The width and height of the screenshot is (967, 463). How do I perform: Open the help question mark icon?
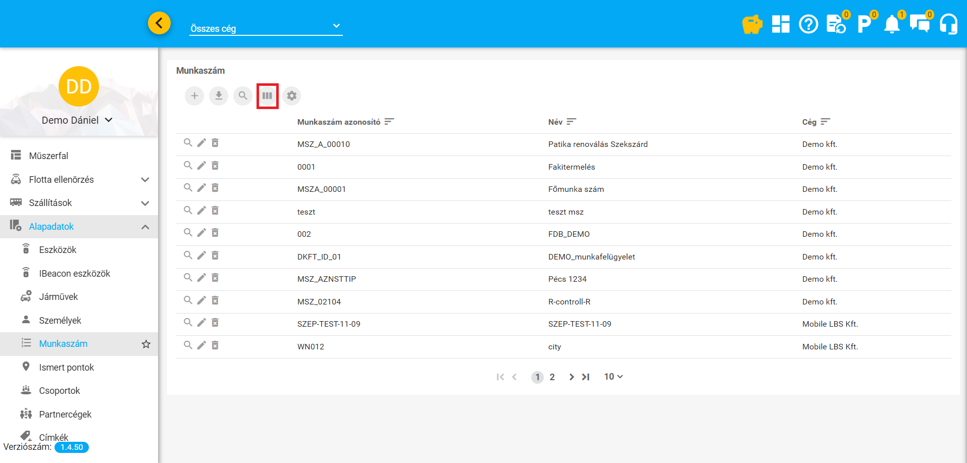click(808, 24)
